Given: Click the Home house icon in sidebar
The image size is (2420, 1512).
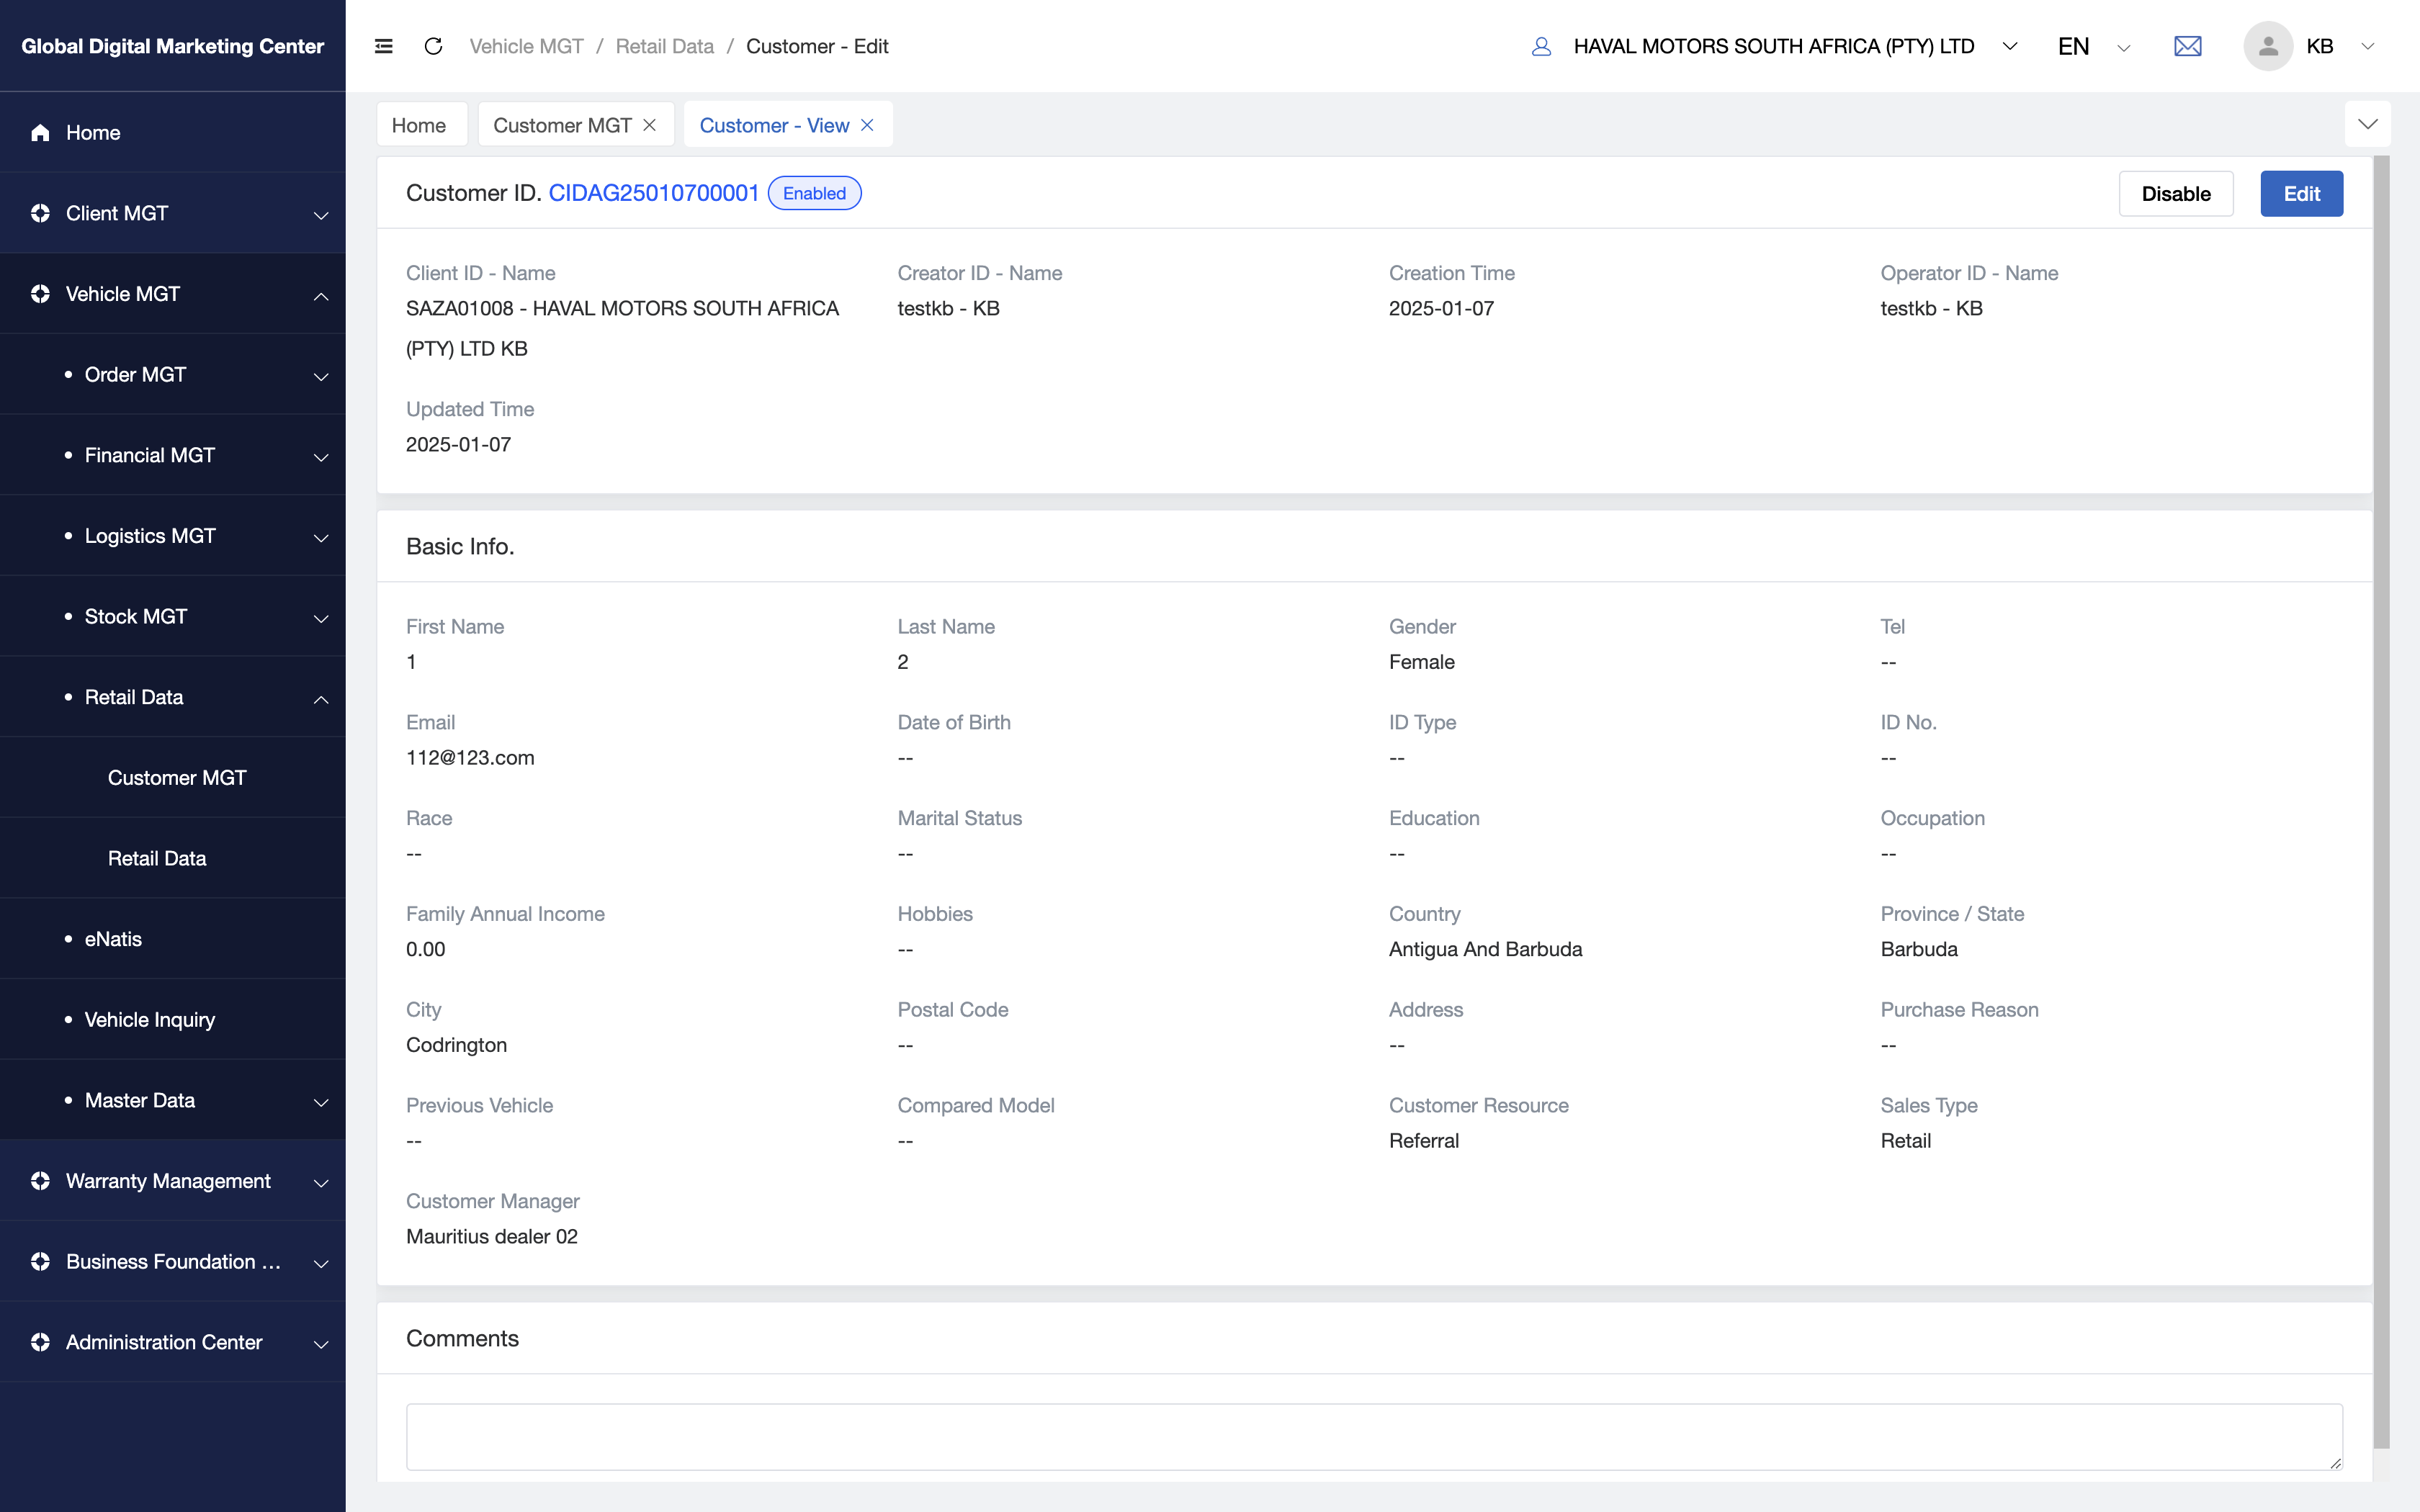Looking at the screenshot, I should (40, 132).
